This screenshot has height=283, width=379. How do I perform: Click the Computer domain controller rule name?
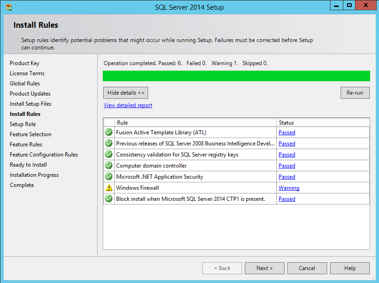point(151,166)
